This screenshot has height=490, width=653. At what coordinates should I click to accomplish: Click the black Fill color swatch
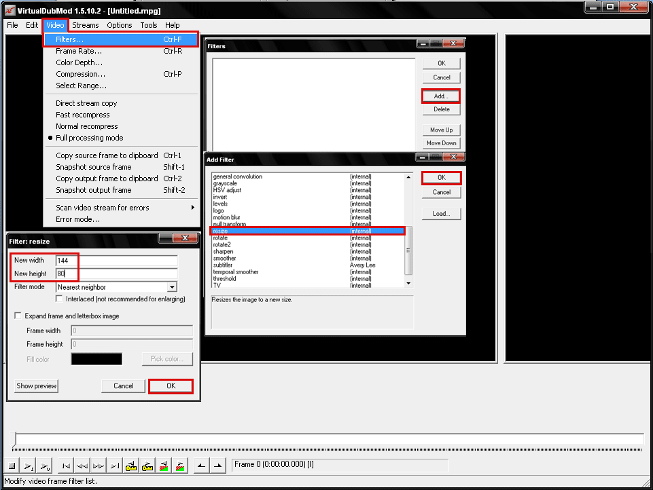pos(96,359)
